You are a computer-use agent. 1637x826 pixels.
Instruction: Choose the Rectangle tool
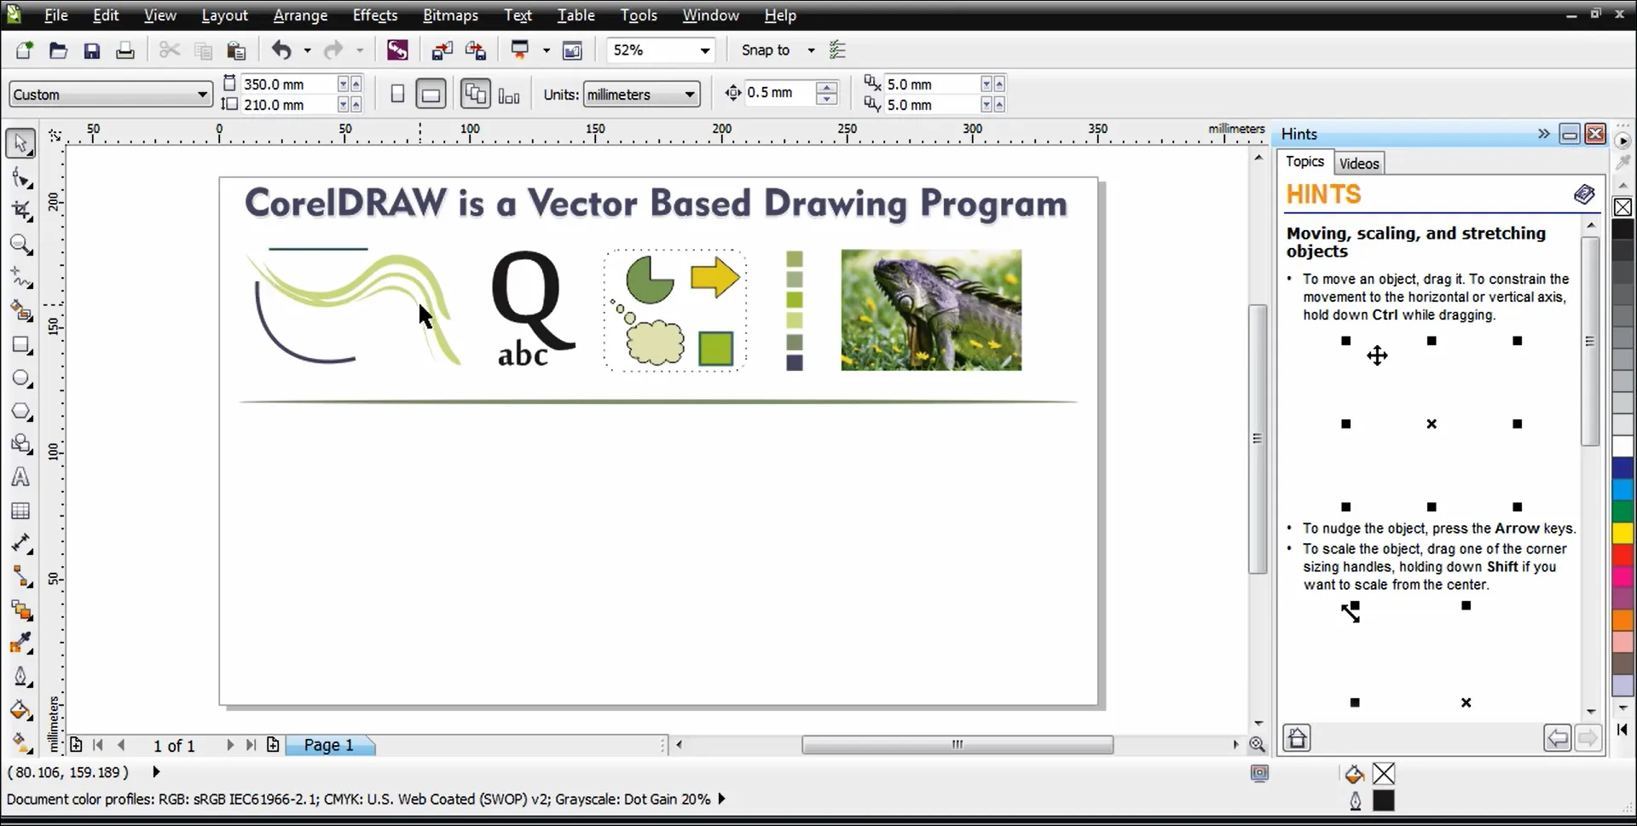point(20,345)
